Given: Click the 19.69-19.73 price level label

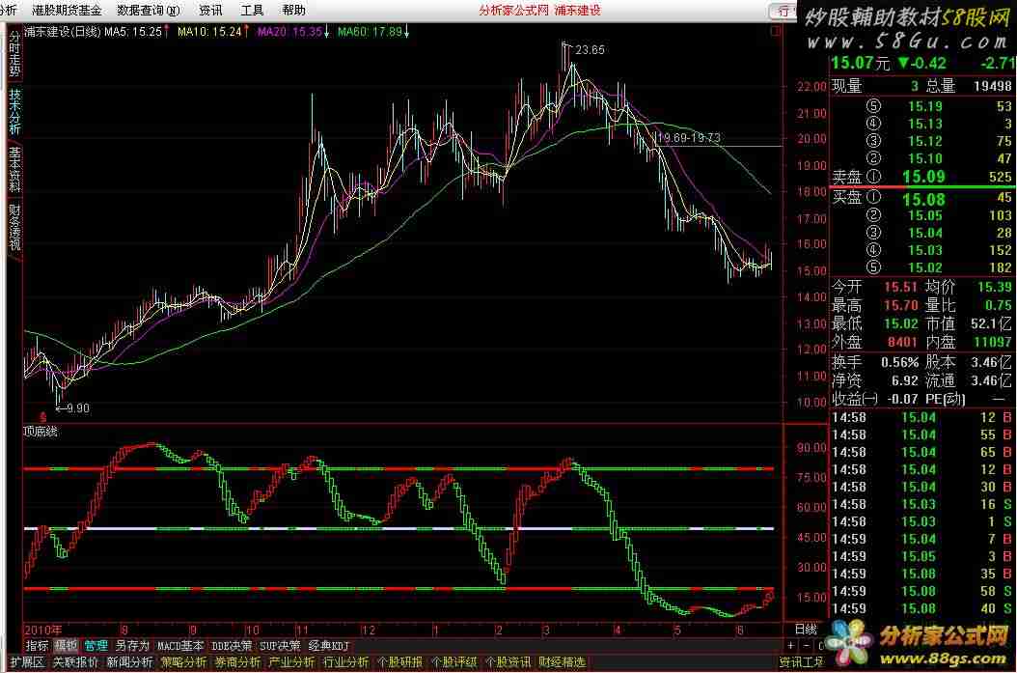Looking at the screenshot, I should pos(688,137).
